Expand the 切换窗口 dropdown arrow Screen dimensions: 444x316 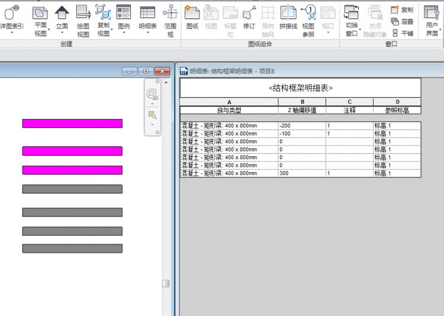pos(360,30)
